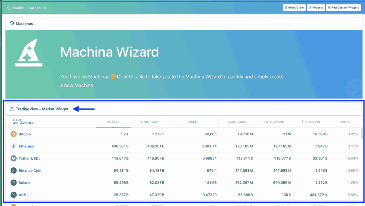Sort by TRADED VOL column
This screenshot has width=365, height=206.
click(311, 122)
